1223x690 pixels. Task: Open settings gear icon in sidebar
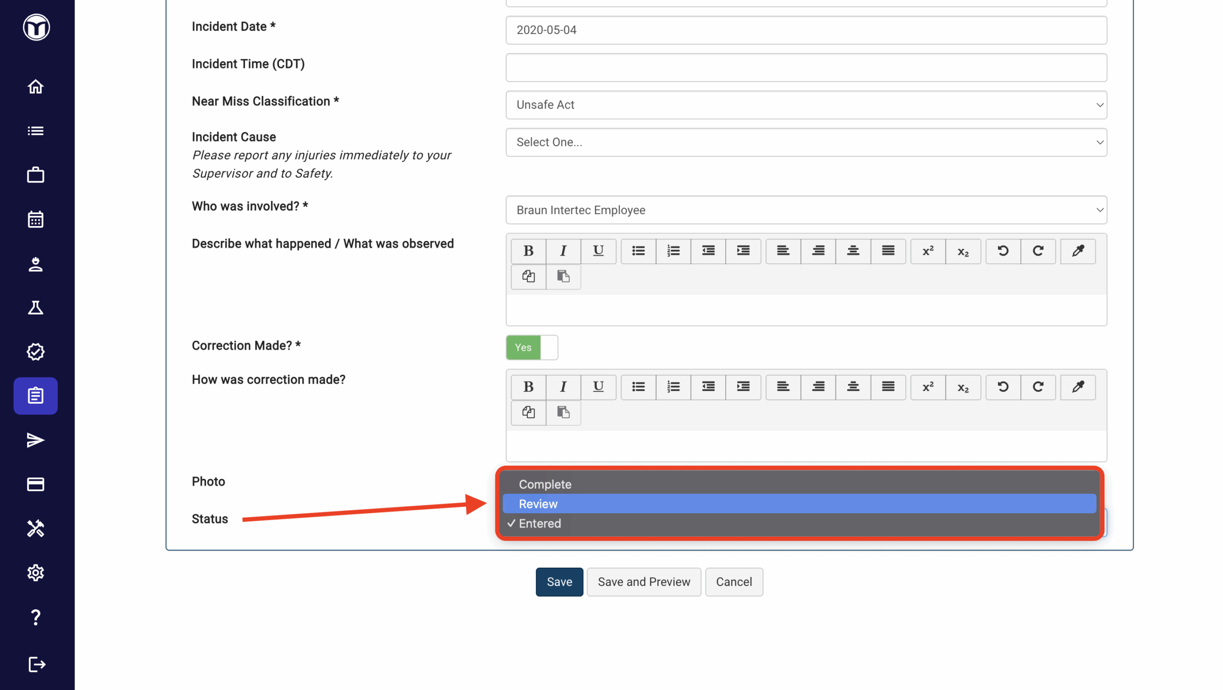(x=36, y=572)
